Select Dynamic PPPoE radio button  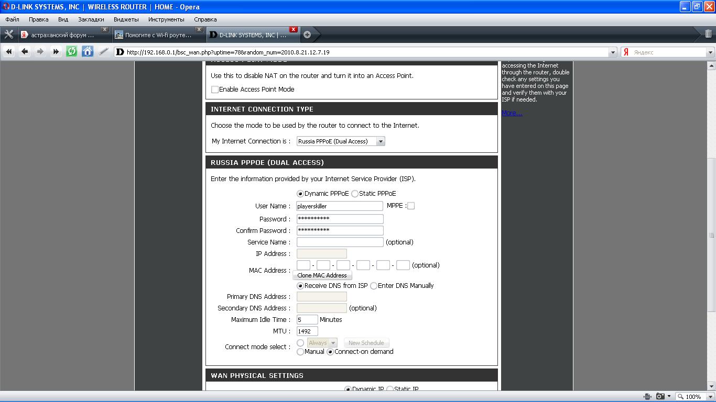point(300,194)
